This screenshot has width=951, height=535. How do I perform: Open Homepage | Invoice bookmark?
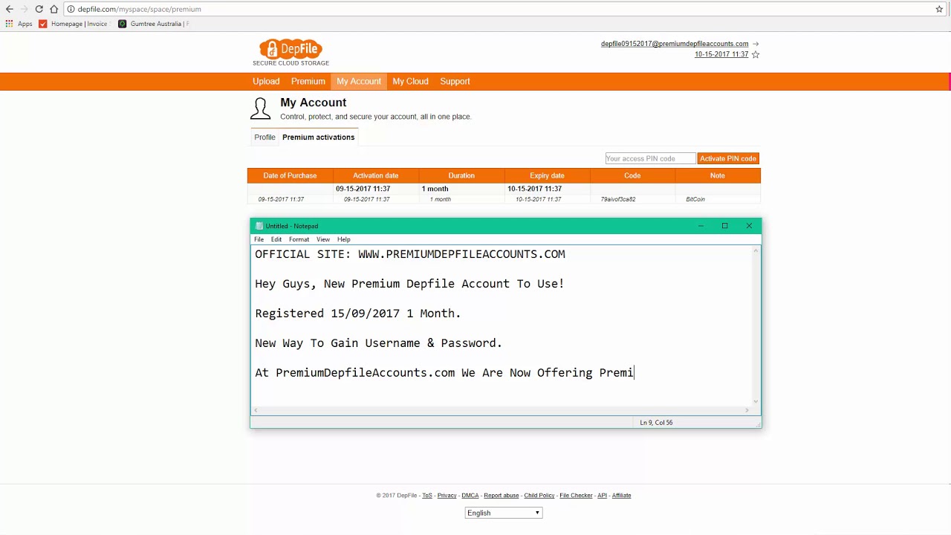[x=74, y=24]
